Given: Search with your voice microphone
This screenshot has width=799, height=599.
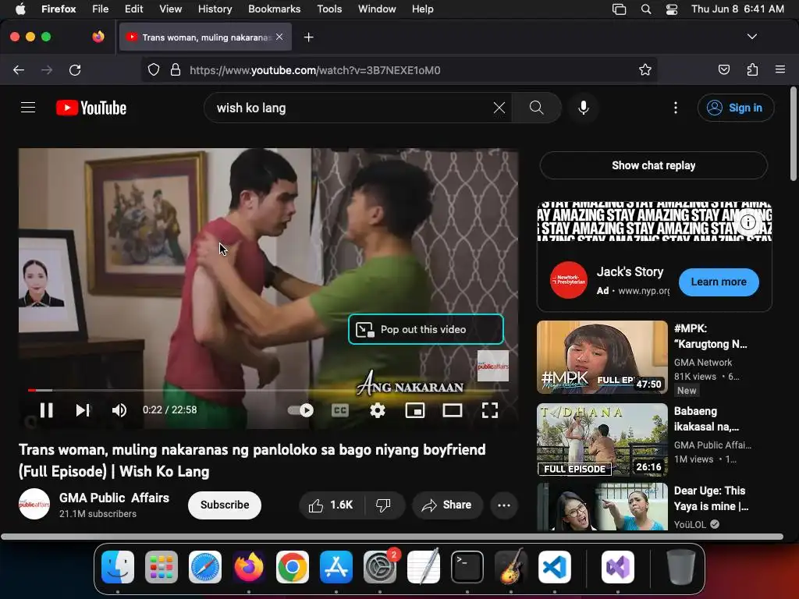Looking at the screenshot, I should tap(584, 108).
